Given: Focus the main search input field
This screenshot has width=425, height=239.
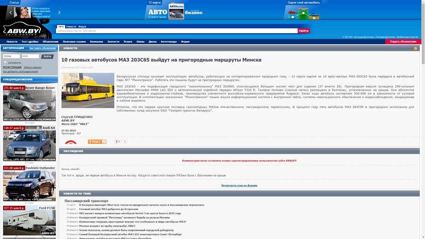Looking at the screenshot, I should tap(177, 31).
